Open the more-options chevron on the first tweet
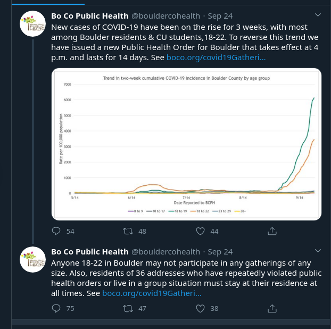 318,14
